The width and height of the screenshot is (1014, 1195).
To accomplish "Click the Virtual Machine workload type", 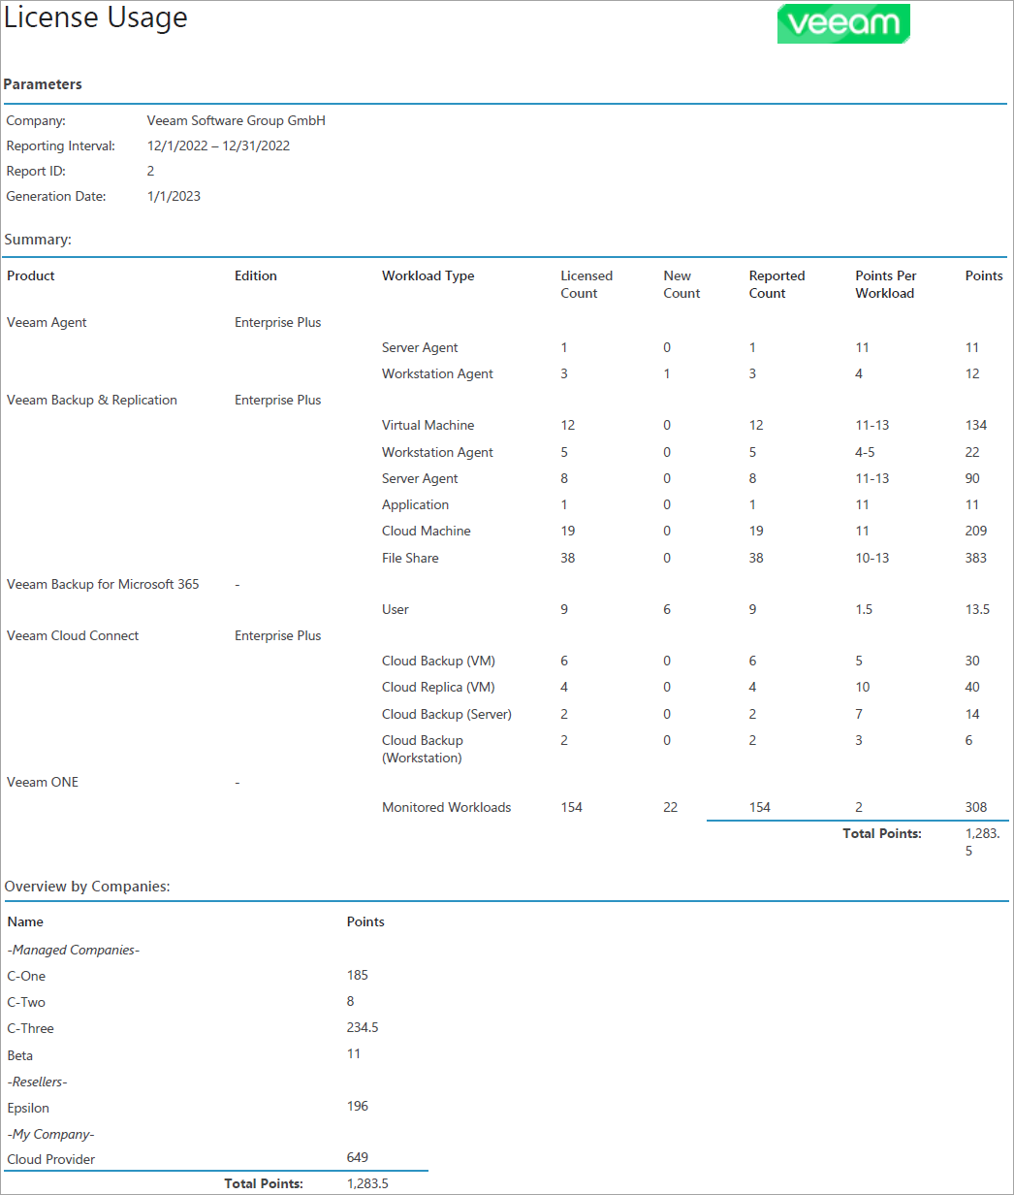I will coord(428,425).
